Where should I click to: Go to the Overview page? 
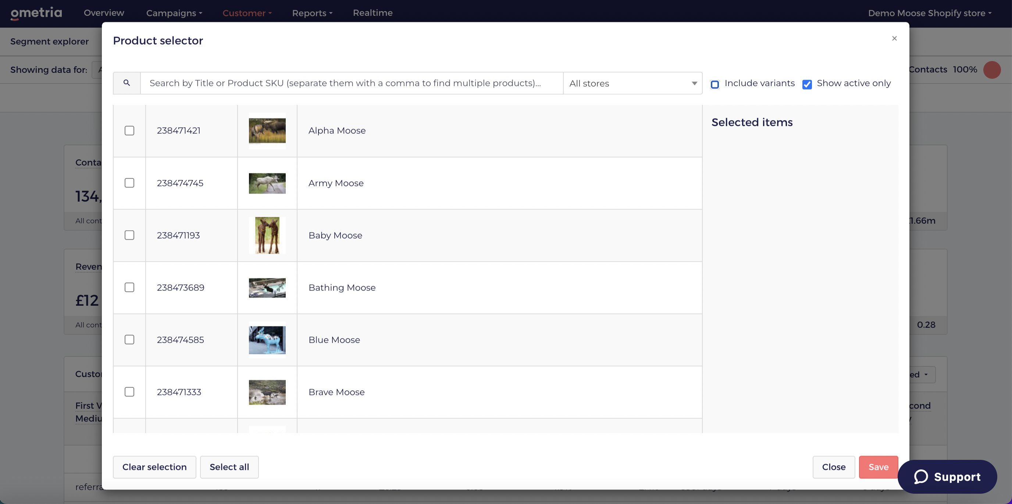coord(104,13)
